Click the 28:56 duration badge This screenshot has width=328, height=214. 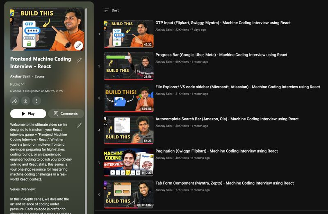pyautogui.click(x=148, y=77)
